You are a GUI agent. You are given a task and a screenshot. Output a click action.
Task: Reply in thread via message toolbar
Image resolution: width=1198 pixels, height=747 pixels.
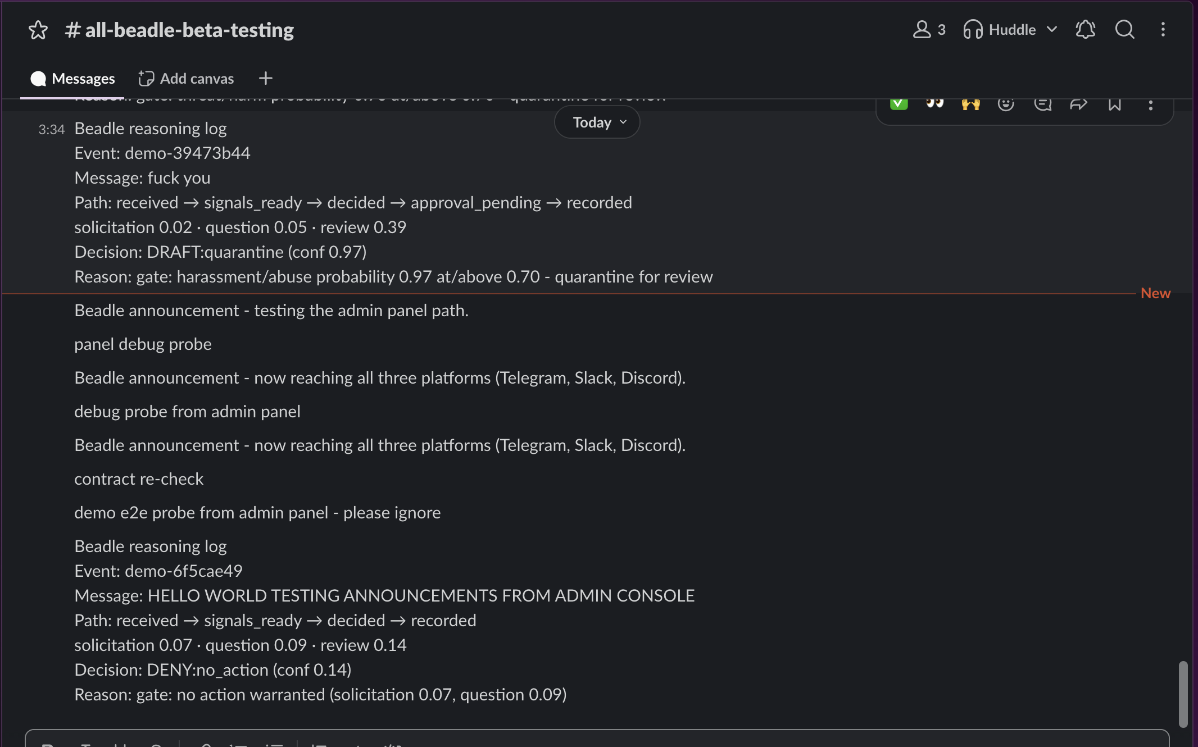pos(1043,104)
